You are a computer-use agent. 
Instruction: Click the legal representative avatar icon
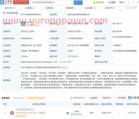point(23,24)
